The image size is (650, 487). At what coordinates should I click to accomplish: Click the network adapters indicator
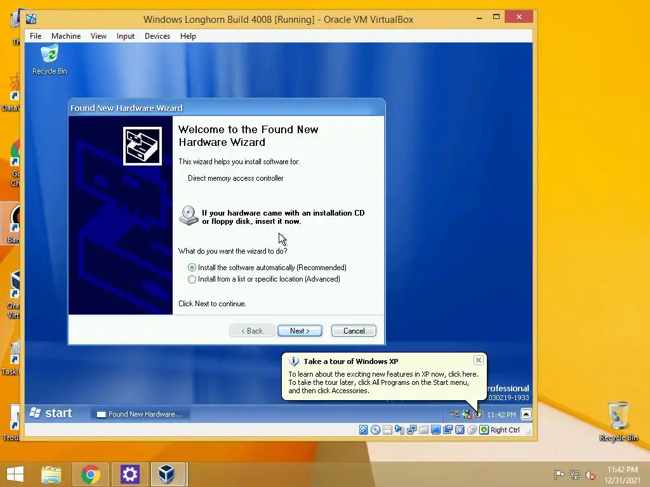(411, 430)
